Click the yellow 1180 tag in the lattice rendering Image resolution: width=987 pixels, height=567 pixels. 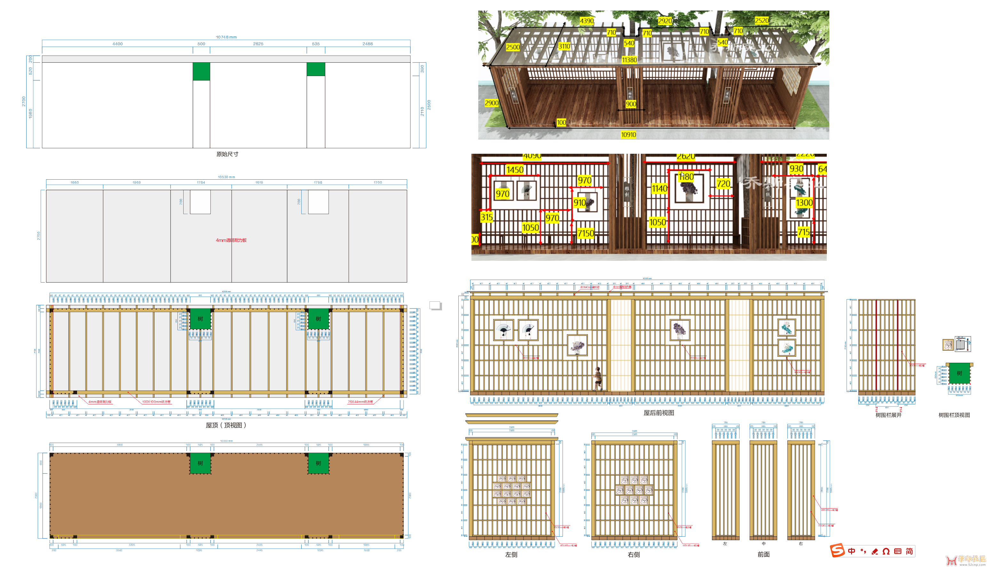(x=686, y=177)
